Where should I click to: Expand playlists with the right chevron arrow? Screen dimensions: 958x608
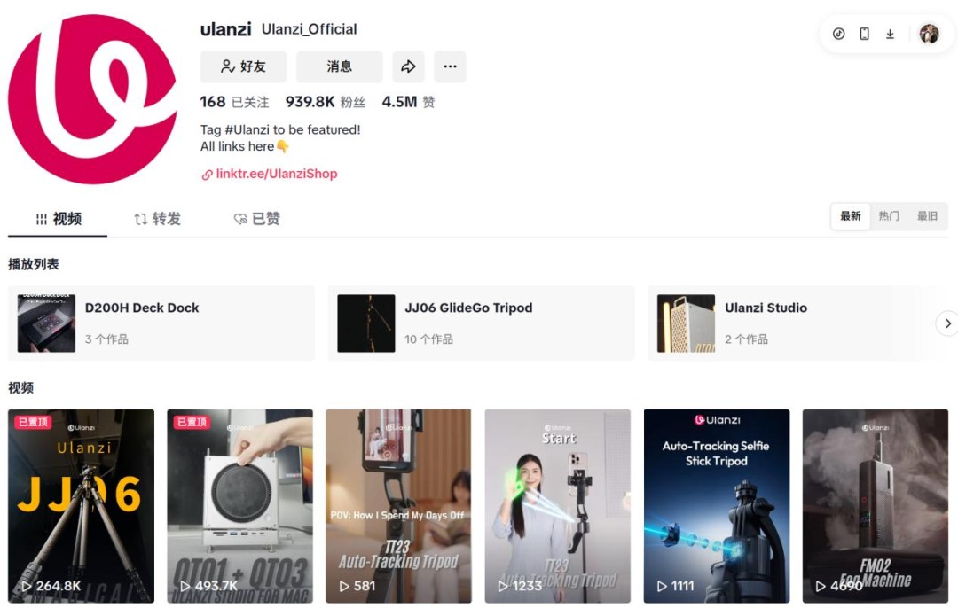(947, 323)
